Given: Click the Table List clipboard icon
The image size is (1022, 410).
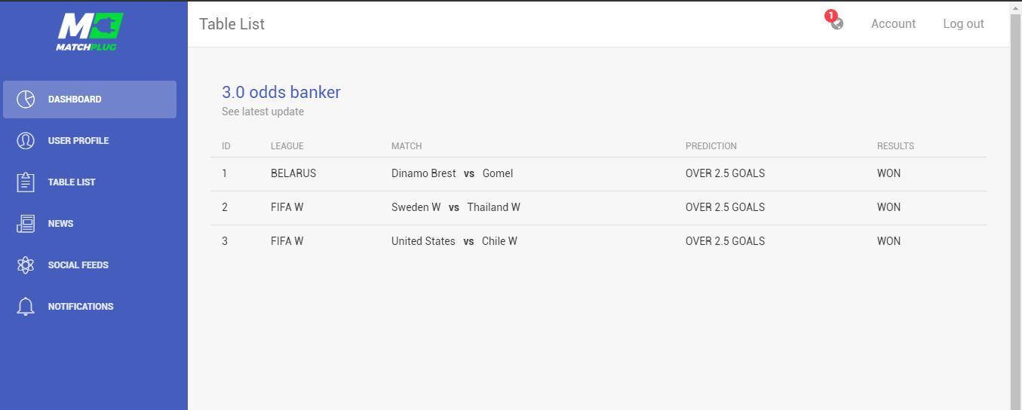Looking at the screenshot, I should pos(26,182).
